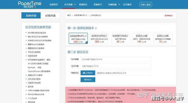
Task: Click the 港澳台学术文献库 list entry
Action: pos(35,75)
